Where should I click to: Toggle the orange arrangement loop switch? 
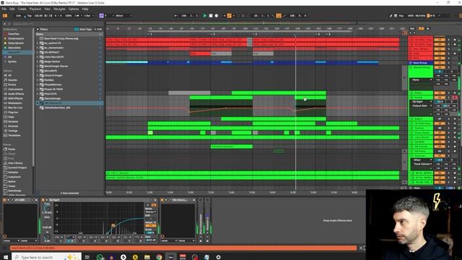point(279,16)
